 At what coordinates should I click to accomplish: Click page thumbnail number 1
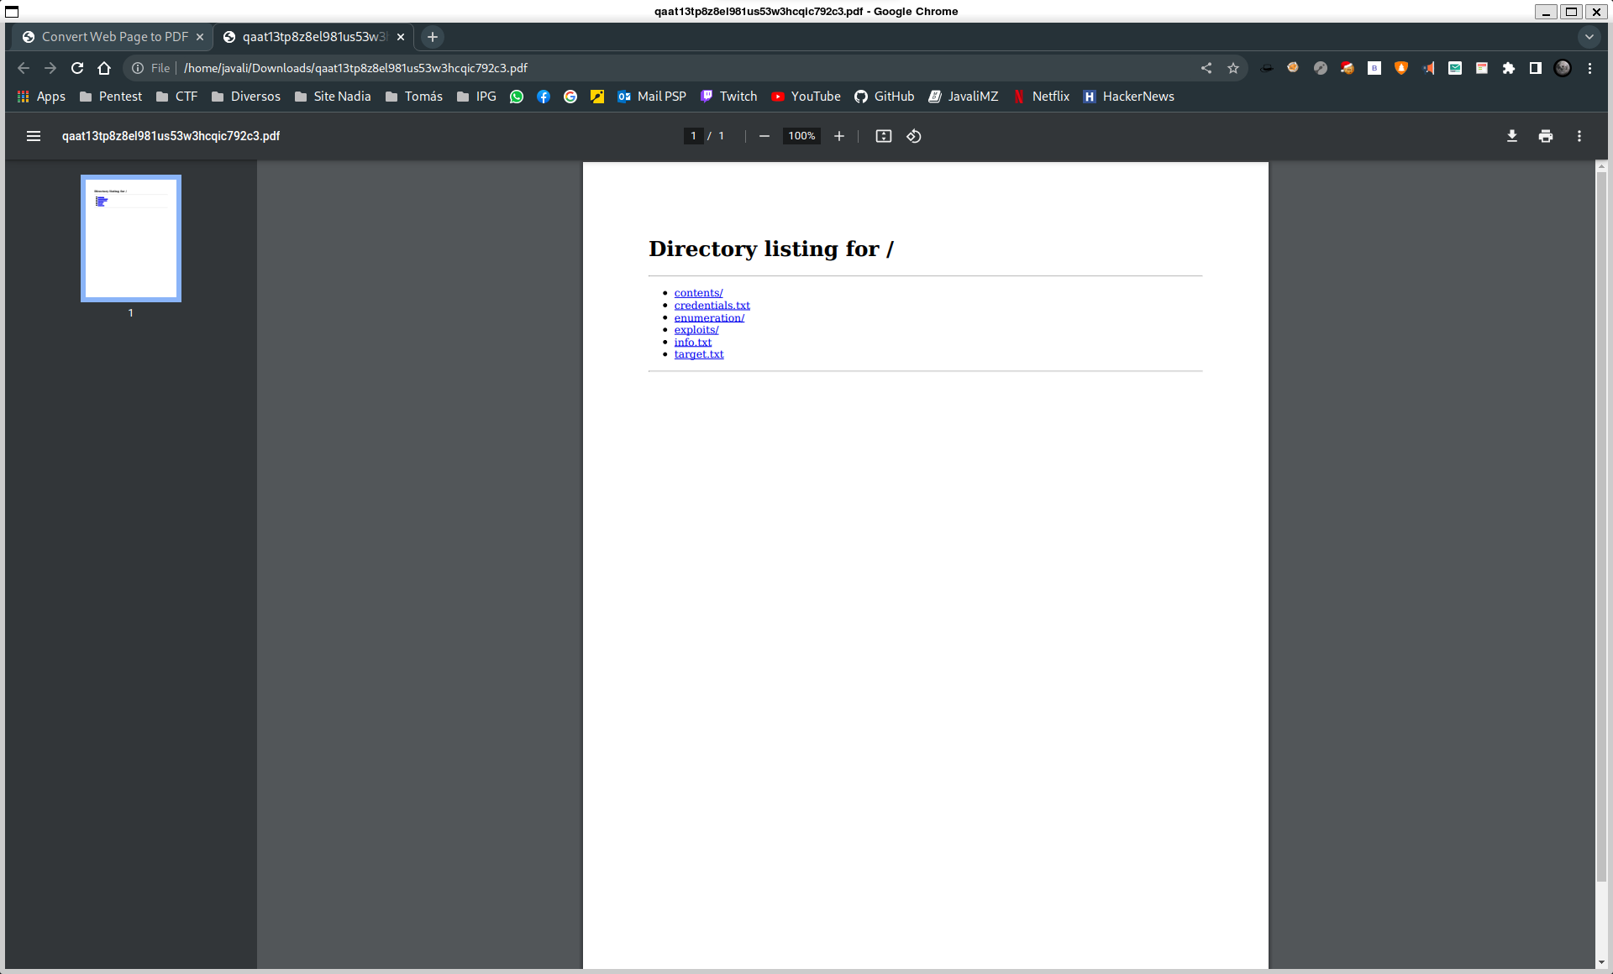coord(130,238)
